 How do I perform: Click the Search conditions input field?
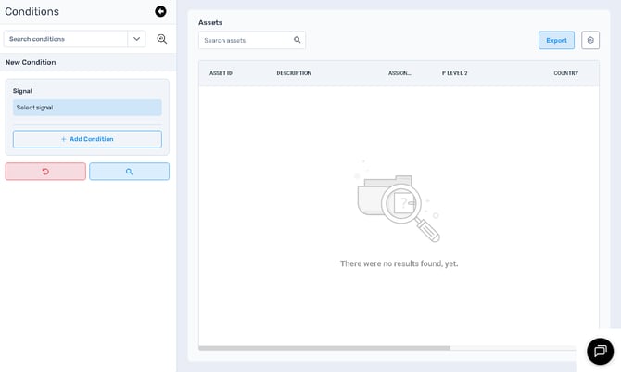pos(66,39)
